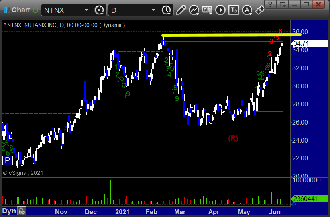Click the question mark help button

click(x=271, y=4)
